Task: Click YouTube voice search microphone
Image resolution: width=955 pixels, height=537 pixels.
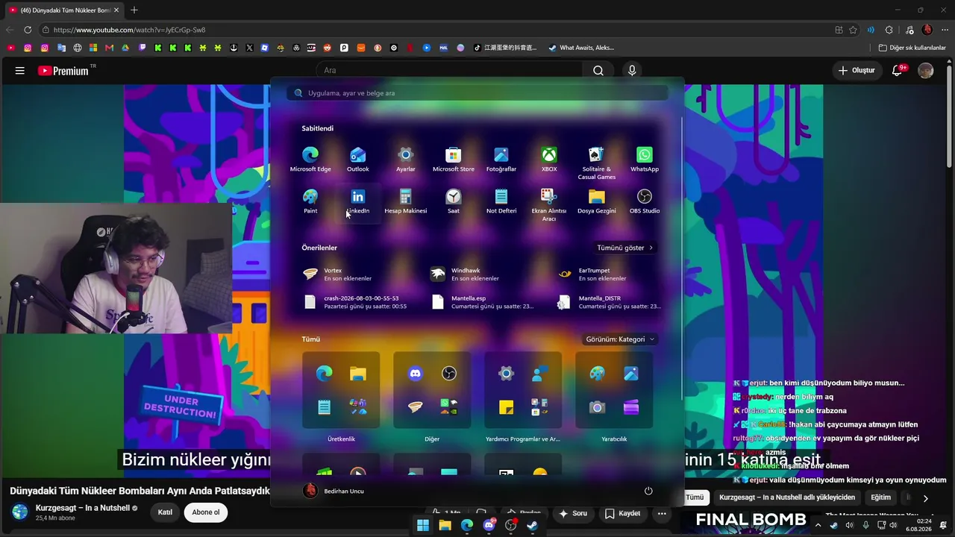Action: [x=632, y=70]
